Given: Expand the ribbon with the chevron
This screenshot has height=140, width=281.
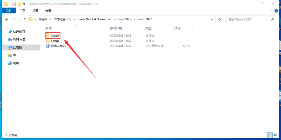Looking at the screenshot, I should point(271,11).
